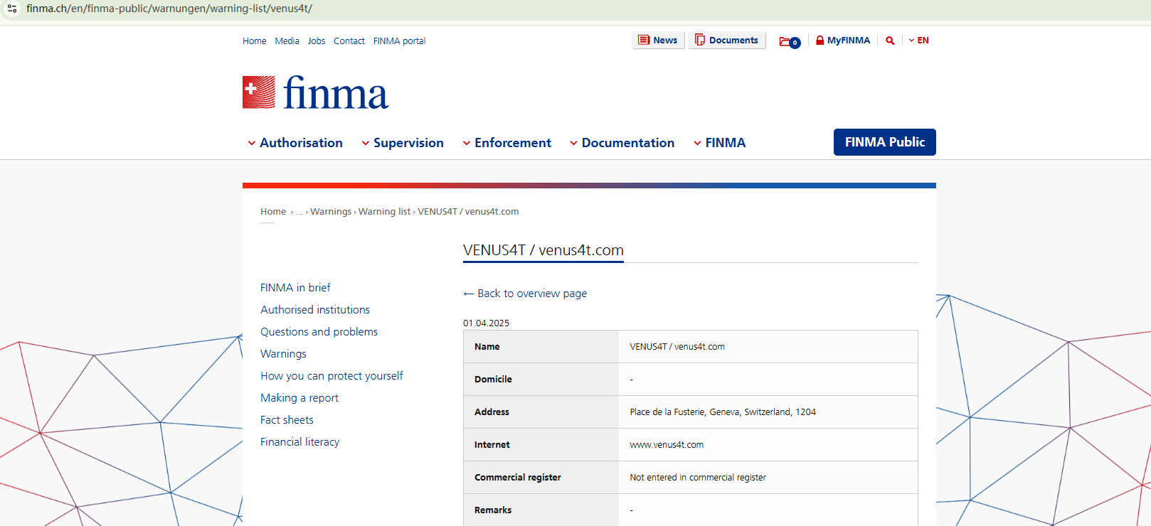1151x526 pixels.
Task: Expand the Enforcement menu
Action: [x=506, y=143]
